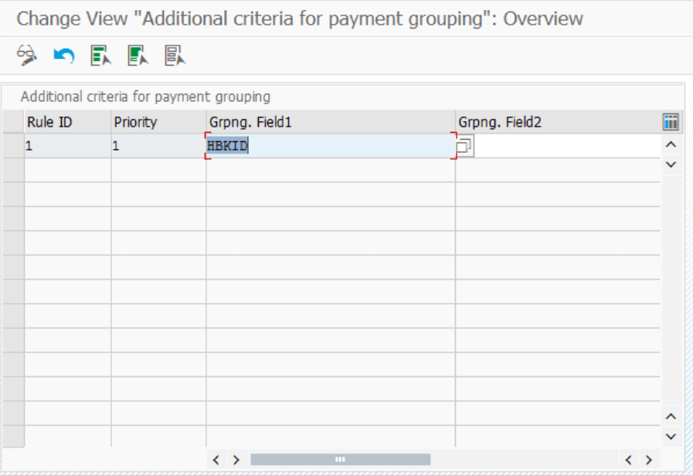This screenshot has height=475, width=693.
Task: Click the Rule ID column header
Action: tap(67, 122)
